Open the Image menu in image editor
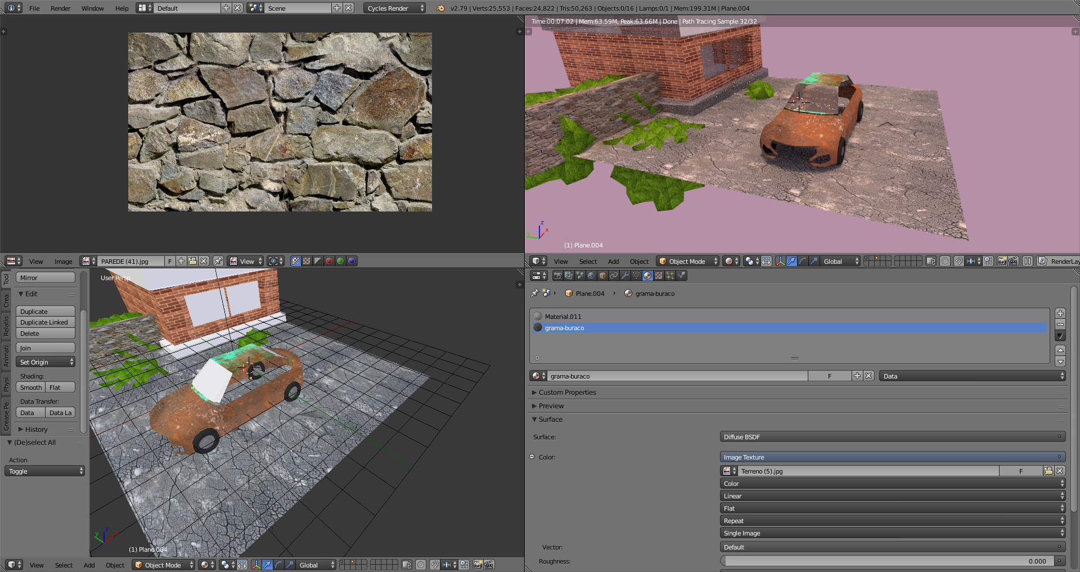 click(x=63, y=261)
